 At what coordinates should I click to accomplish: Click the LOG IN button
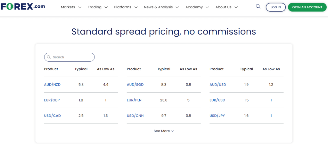[x=276, y=7]
